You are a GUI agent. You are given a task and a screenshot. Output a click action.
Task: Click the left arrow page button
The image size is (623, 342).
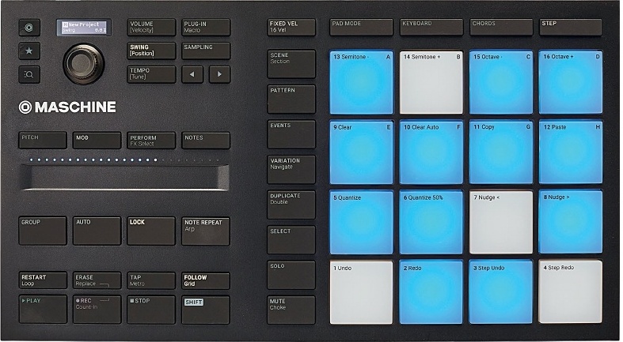click(192, 74)
